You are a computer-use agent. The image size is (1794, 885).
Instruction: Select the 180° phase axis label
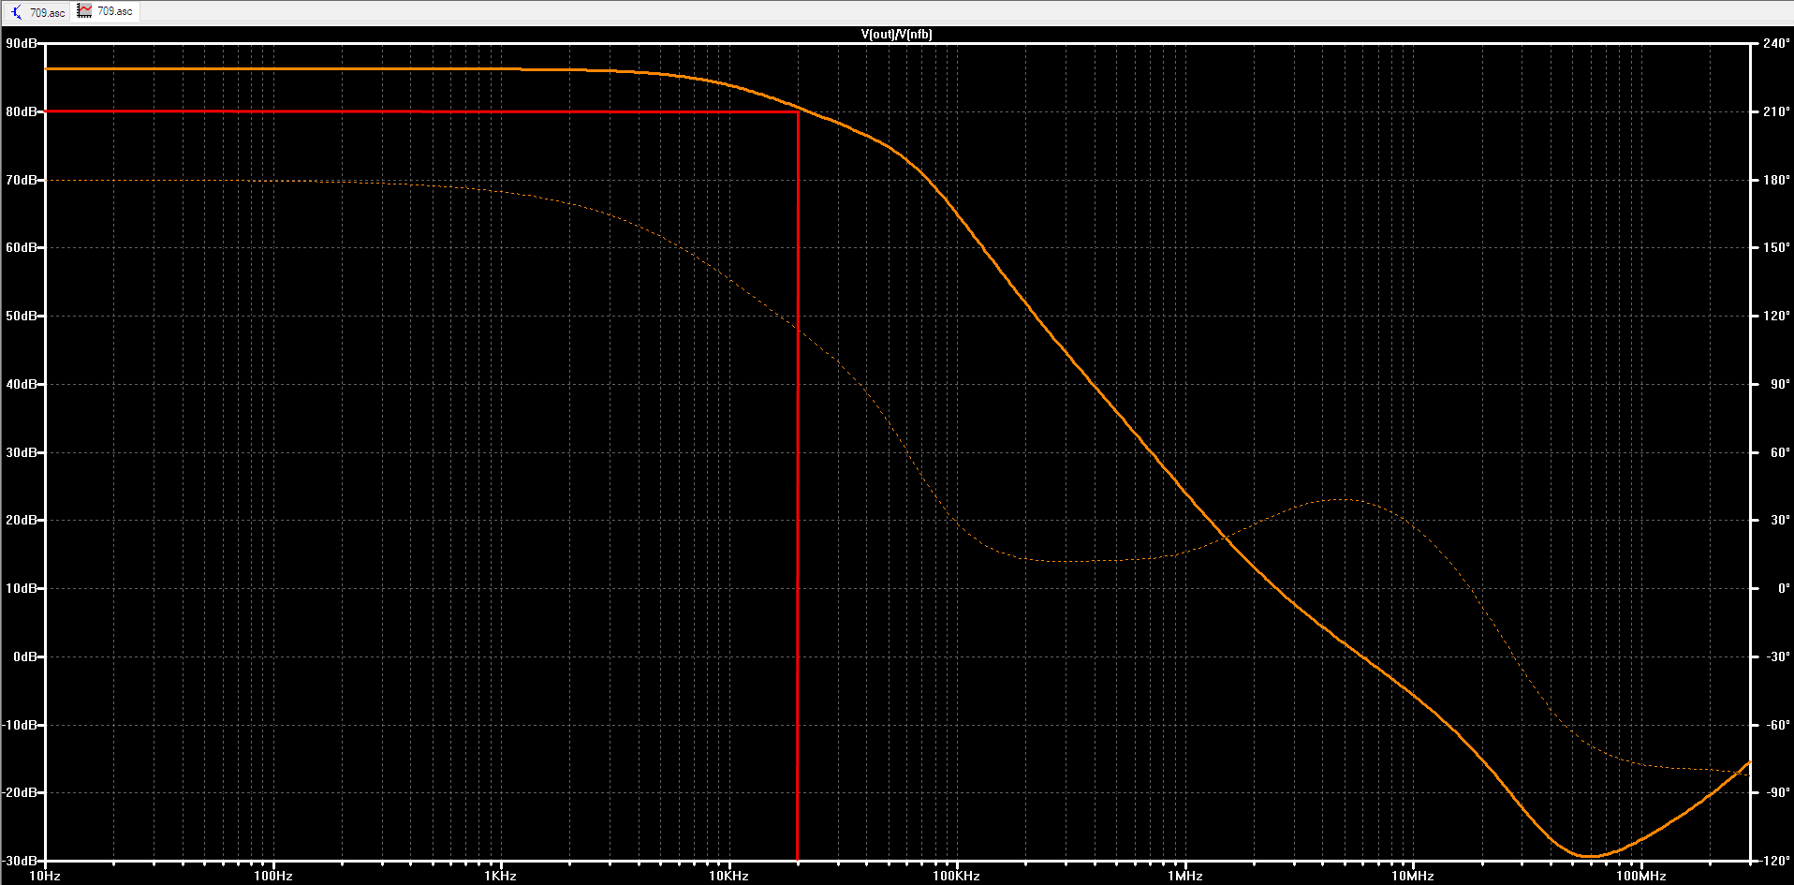1776,180
